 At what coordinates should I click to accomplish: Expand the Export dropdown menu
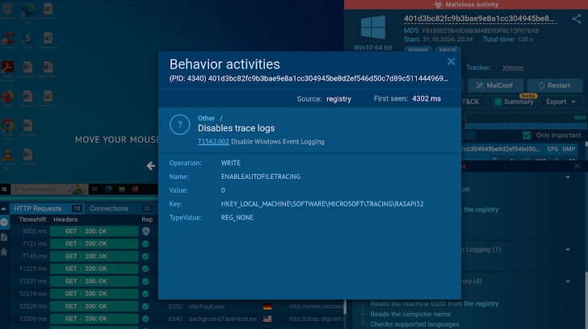pyautogui.click(x=561, y=102)
